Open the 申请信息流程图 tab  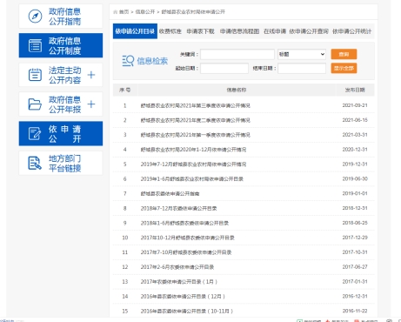click(x=239, y=31)
